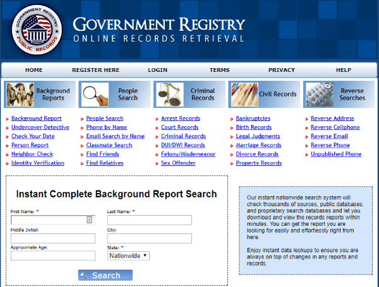The image size is (379, 287).
Task: Select the City text field
Action: 149,238
